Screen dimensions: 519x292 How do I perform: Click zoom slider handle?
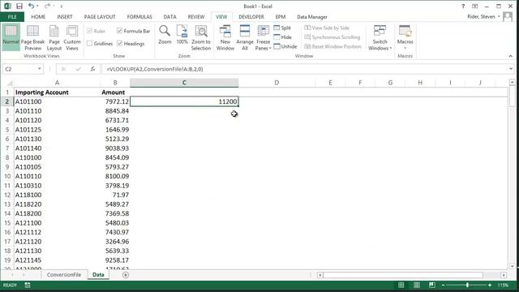tap(467, 285)
